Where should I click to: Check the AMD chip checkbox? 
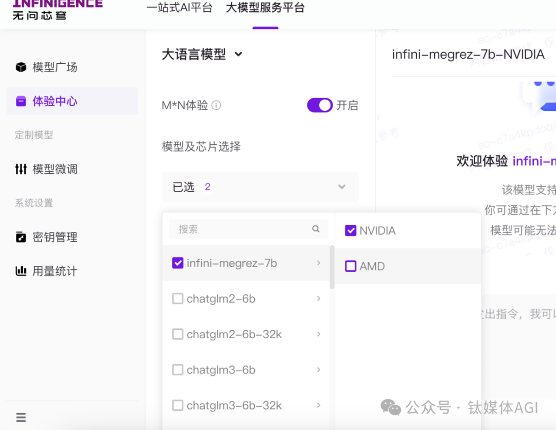point(351,266)
